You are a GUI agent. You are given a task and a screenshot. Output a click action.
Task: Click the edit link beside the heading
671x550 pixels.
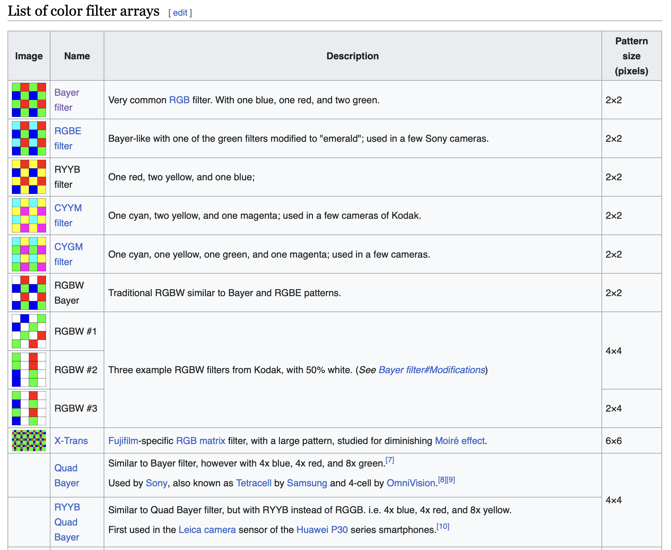click(x=180, y=13)
